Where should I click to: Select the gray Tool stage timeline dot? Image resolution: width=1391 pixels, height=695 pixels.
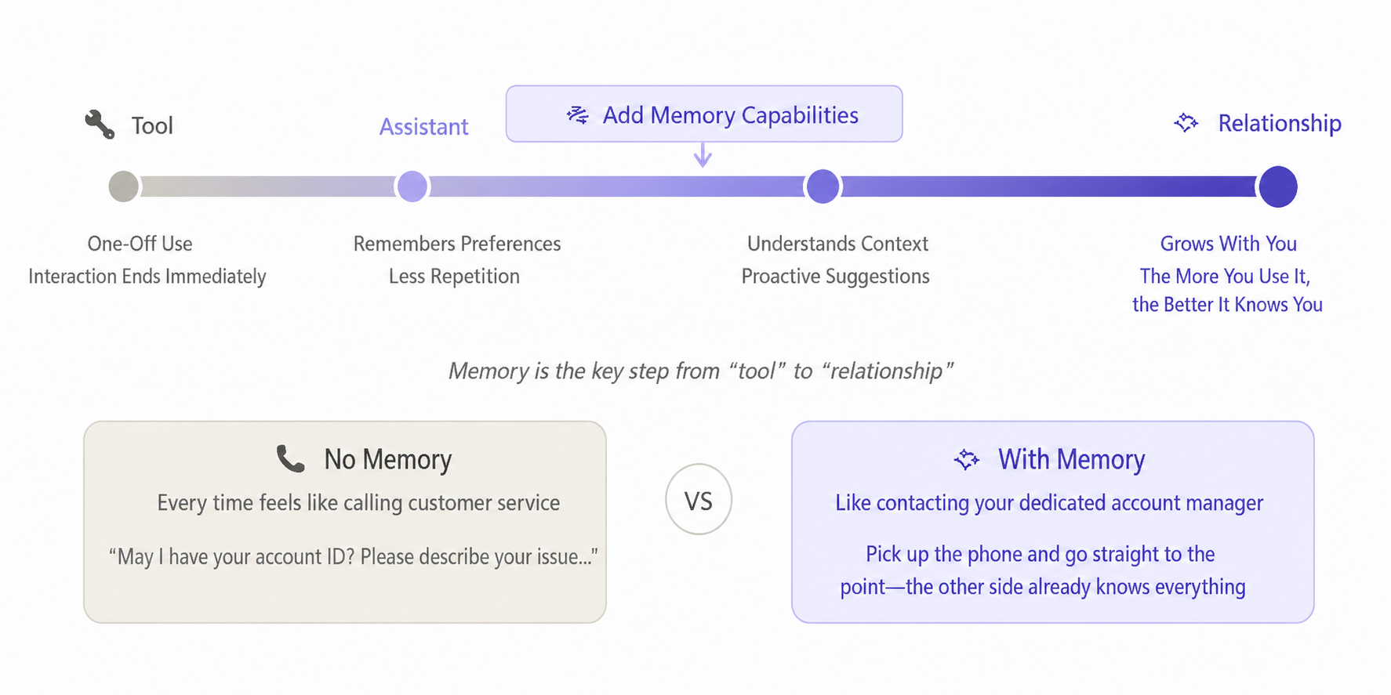pyautogui.click(x=124, y=186)
